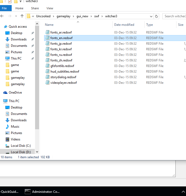
Task: Navigate to gameplay in the breadcrumb
Action: 64,16
